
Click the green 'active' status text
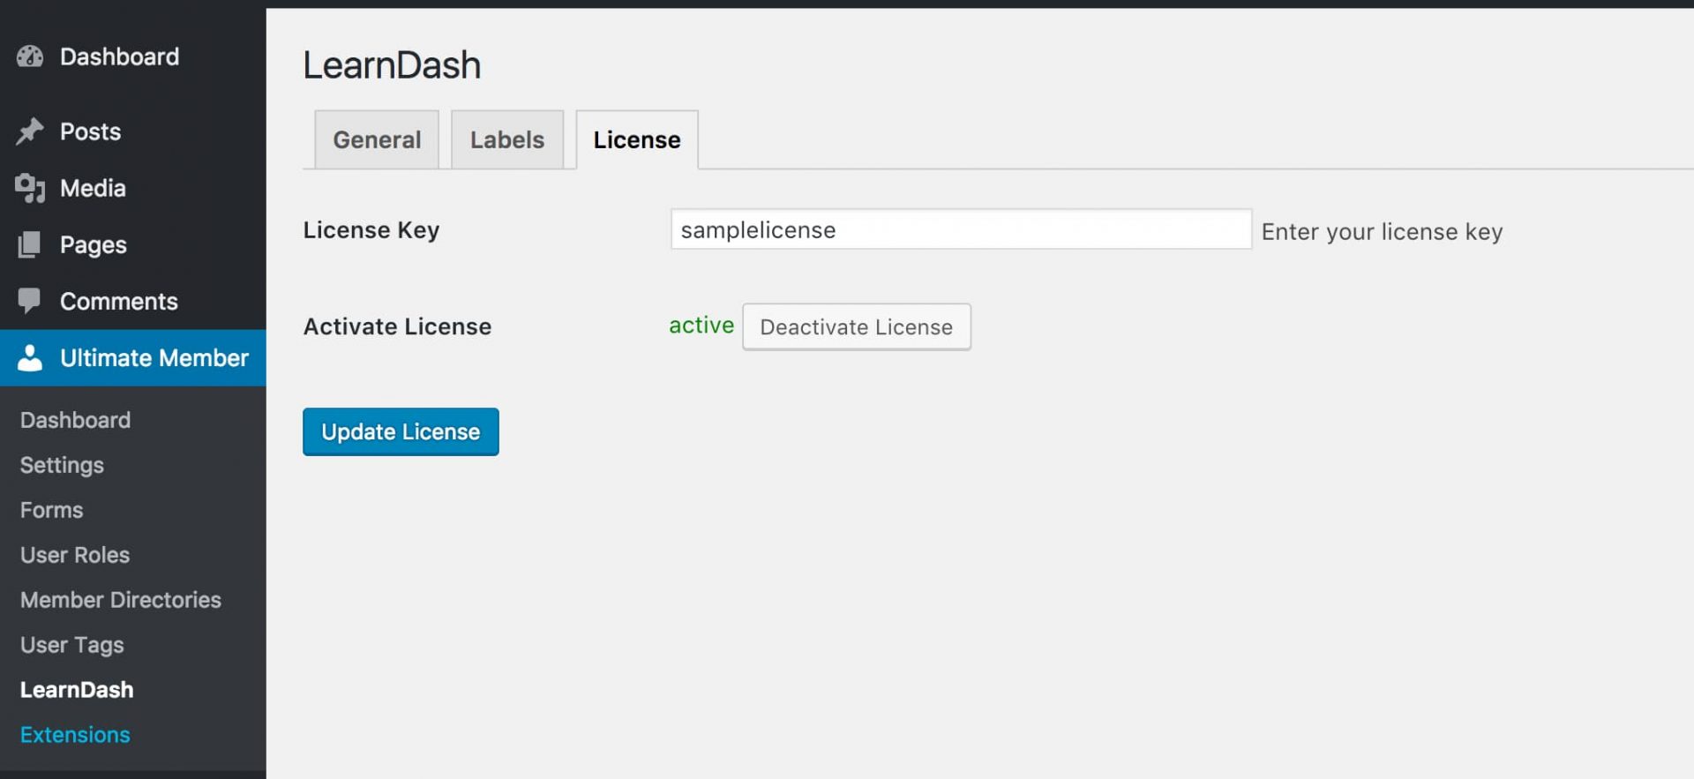coord(701,325)
